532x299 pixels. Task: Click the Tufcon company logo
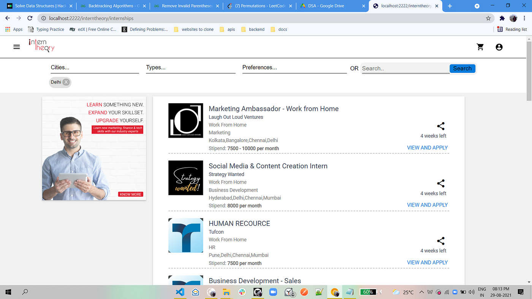pos(186,235)
